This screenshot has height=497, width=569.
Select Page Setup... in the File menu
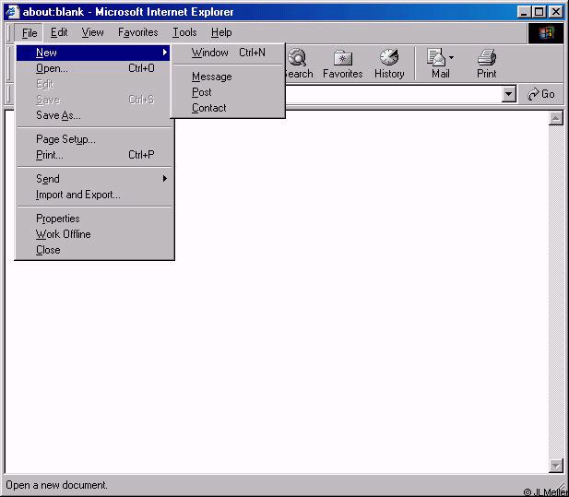[94, 139]
